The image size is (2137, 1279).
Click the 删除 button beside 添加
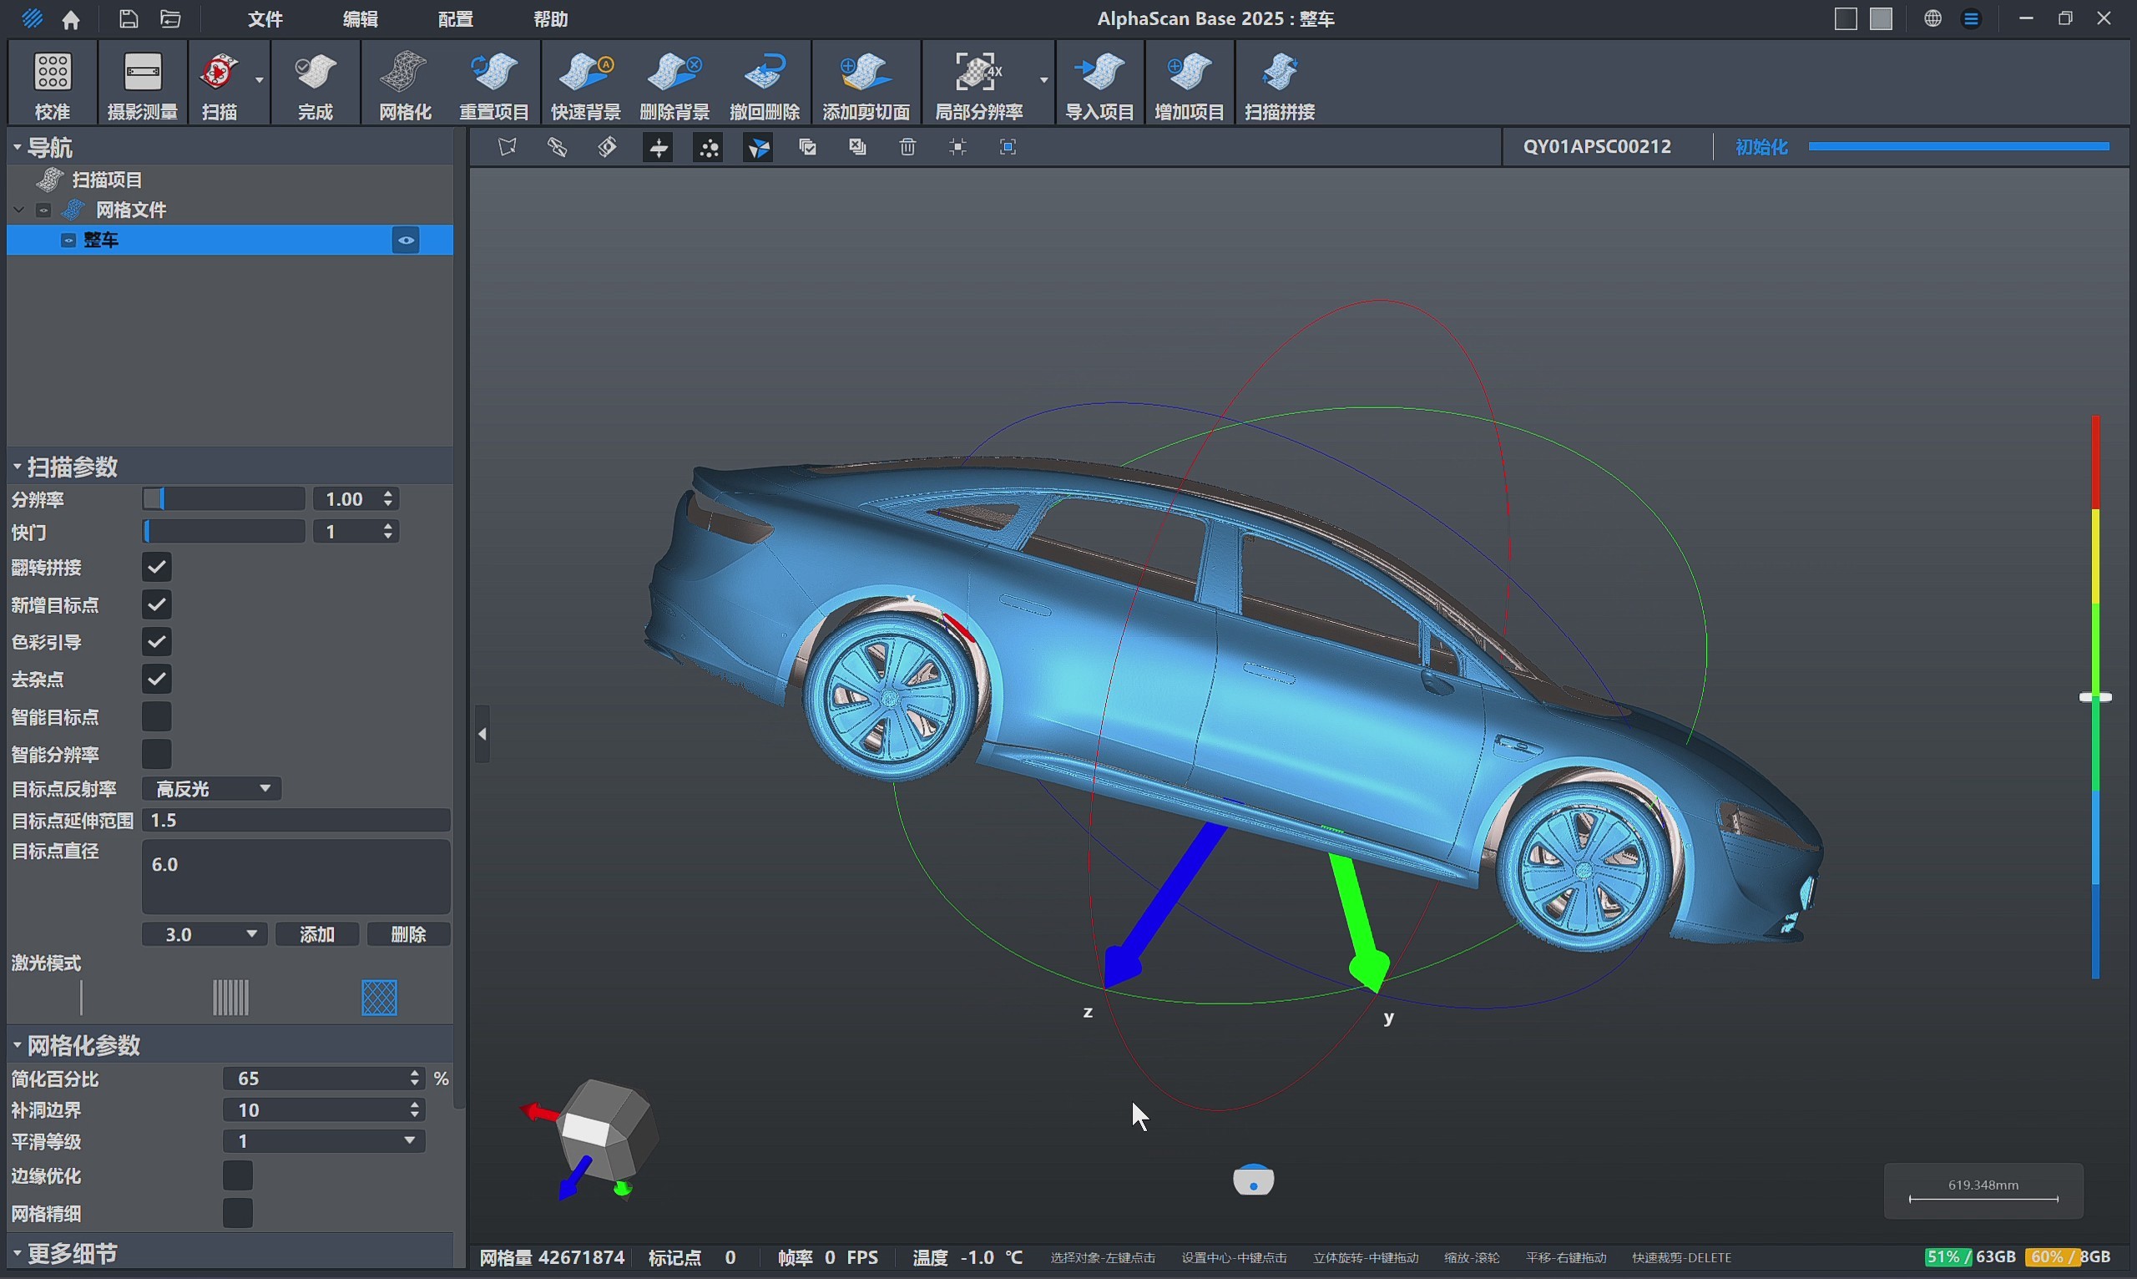408,934
